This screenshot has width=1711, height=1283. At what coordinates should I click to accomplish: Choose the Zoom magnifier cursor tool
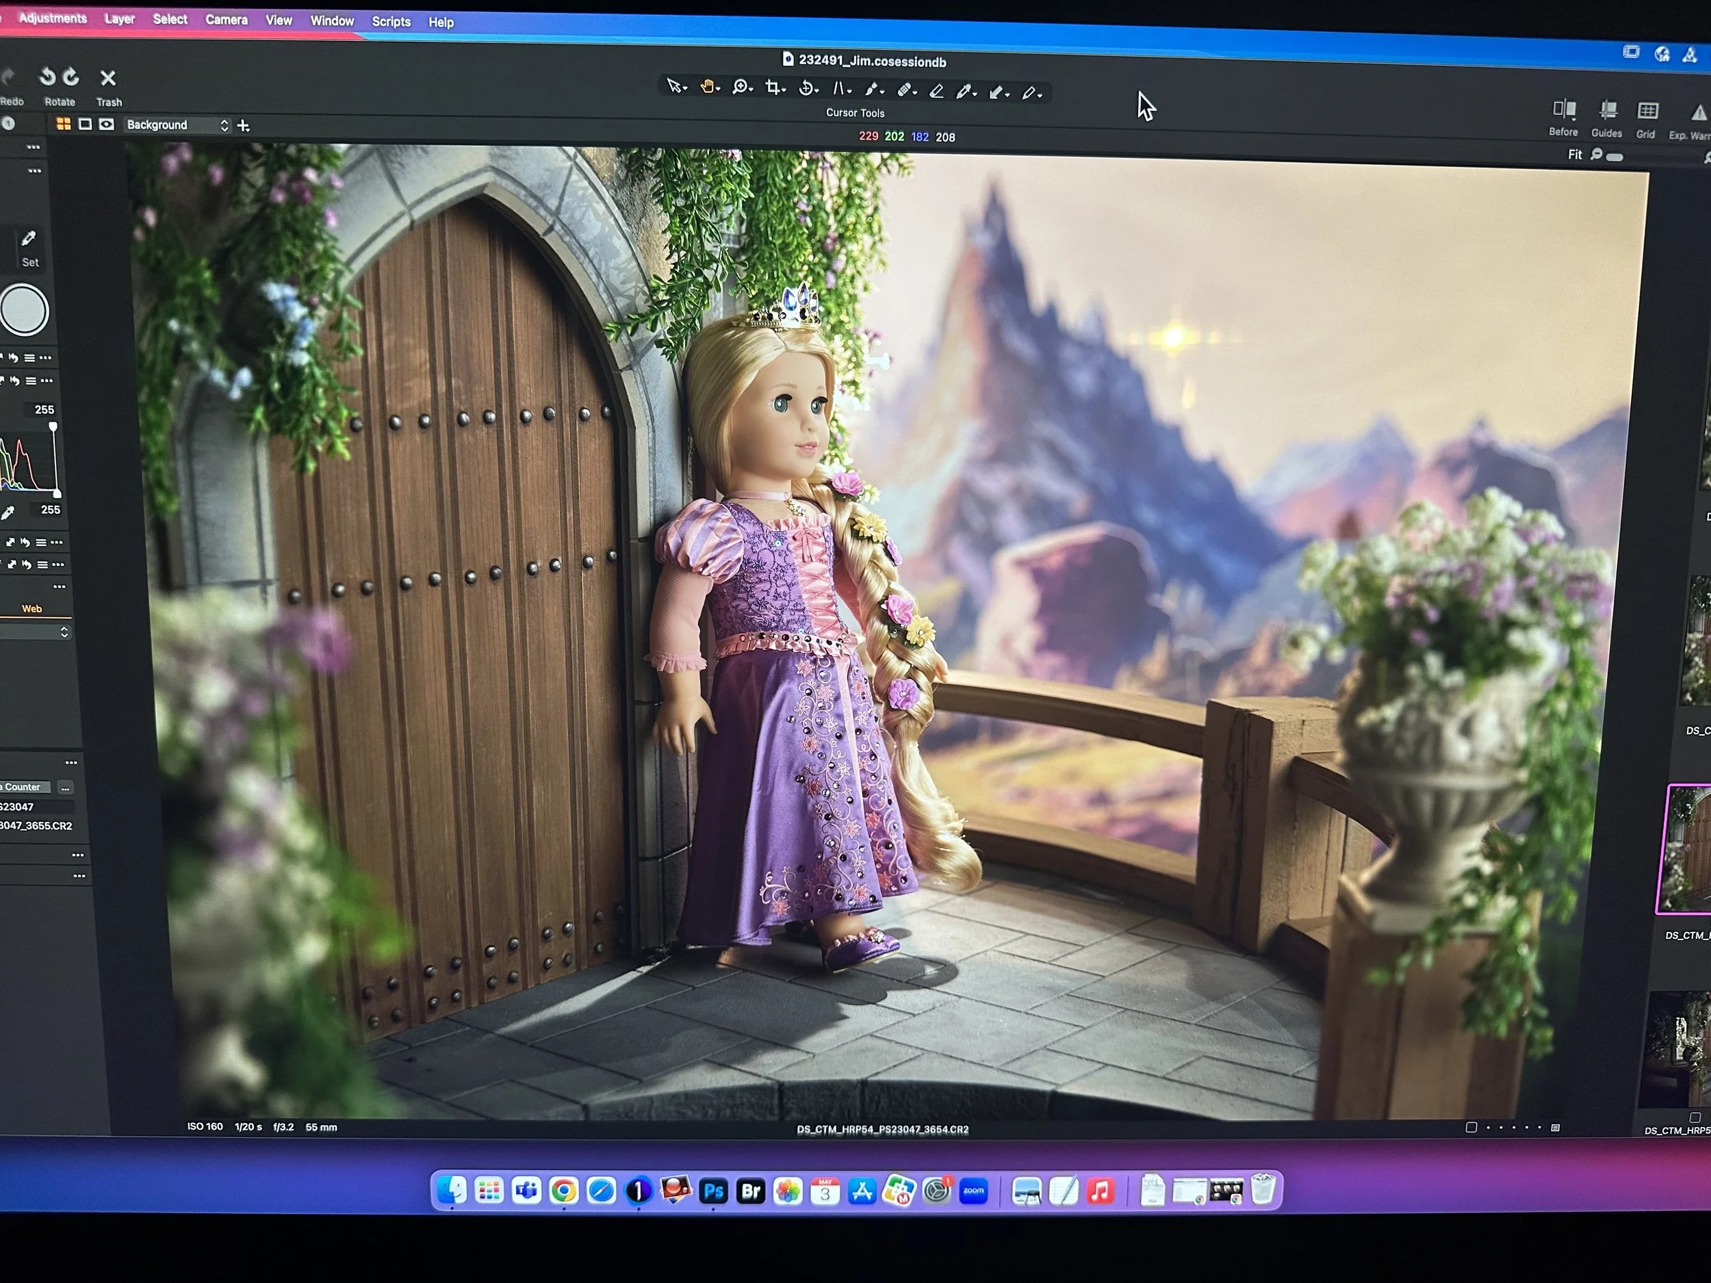pyautogui.click(x=741, y=88)
